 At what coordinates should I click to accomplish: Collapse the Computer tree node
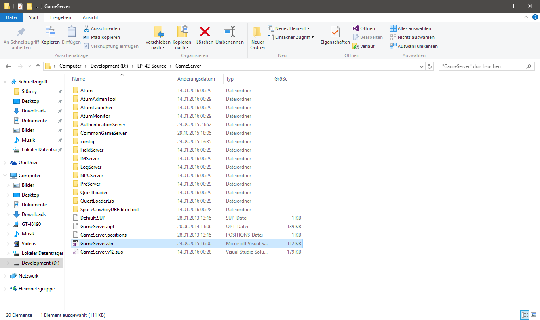[x=5, y=176]
